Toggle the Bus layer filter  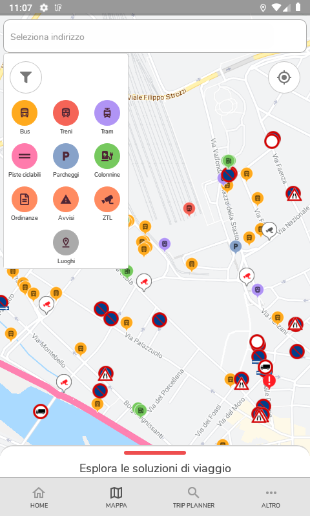tap(25, 113)
